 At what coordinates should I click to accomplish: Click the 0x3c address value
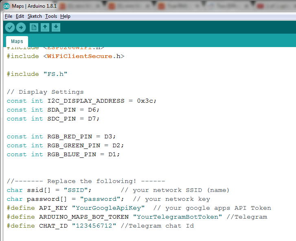(x=145, y=101)
